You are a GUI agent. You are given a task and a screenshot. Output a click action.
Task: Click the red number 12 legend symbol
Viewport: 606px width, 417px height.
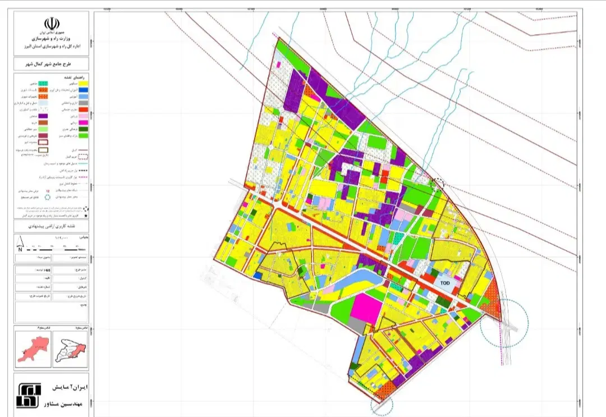click(x=48, y=191)
